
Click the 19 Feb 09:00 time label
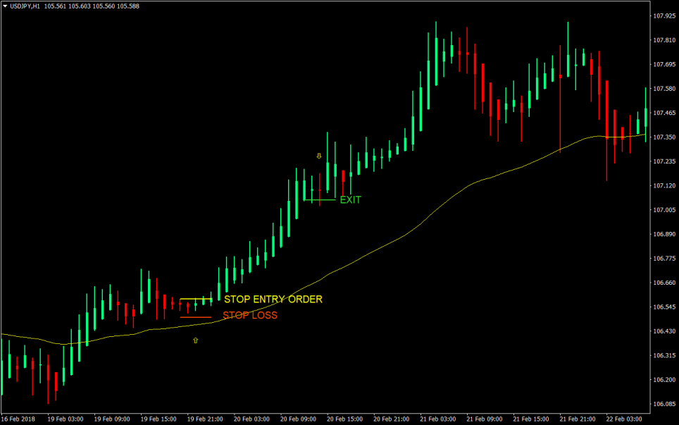[112, 419]
